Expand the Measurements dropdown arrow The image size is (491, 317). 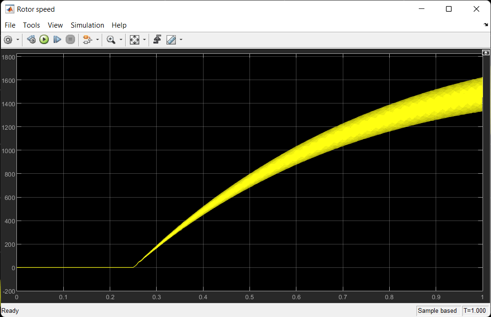click(x=181, y=40)
